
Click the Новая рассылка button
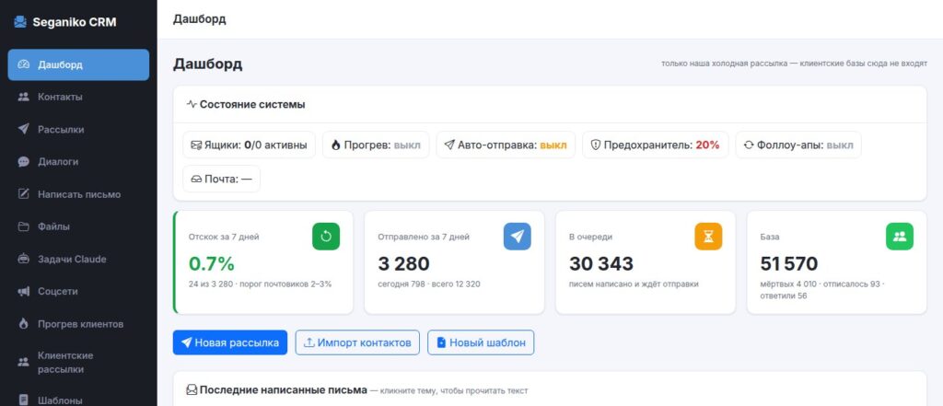[229, 342]
